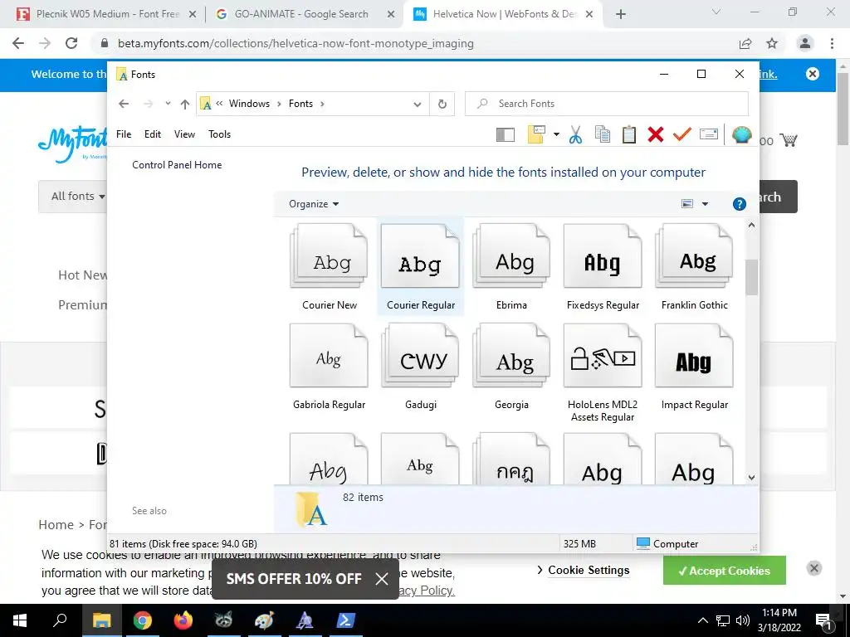Expand the view options dropdown arrow

click(705, 204)
